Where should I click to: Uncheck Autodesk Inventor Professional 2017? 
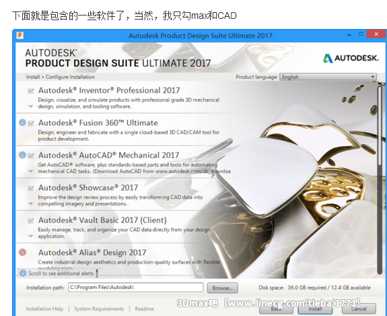coord(31,91)
